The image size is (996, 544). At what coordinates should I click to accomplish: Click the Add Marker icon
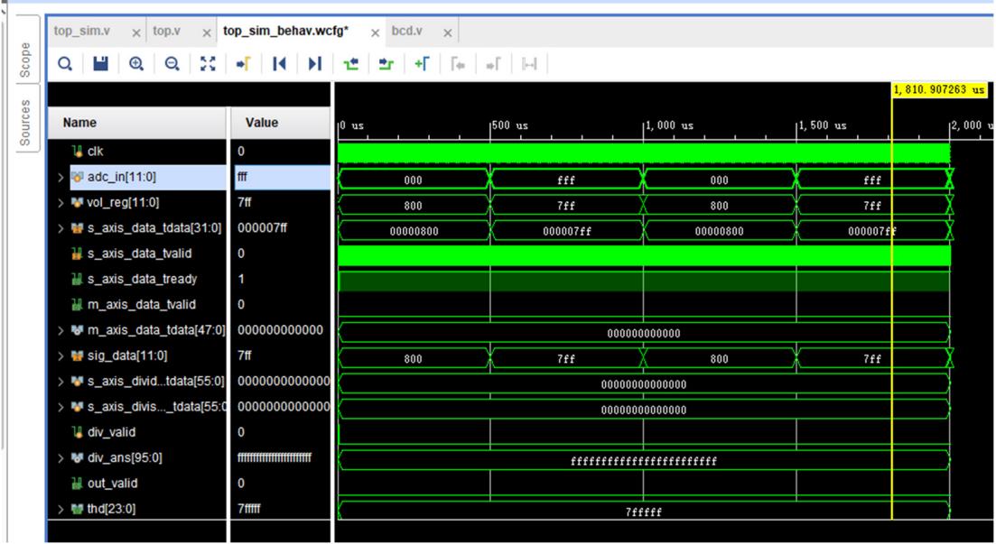tap(422, 64)
